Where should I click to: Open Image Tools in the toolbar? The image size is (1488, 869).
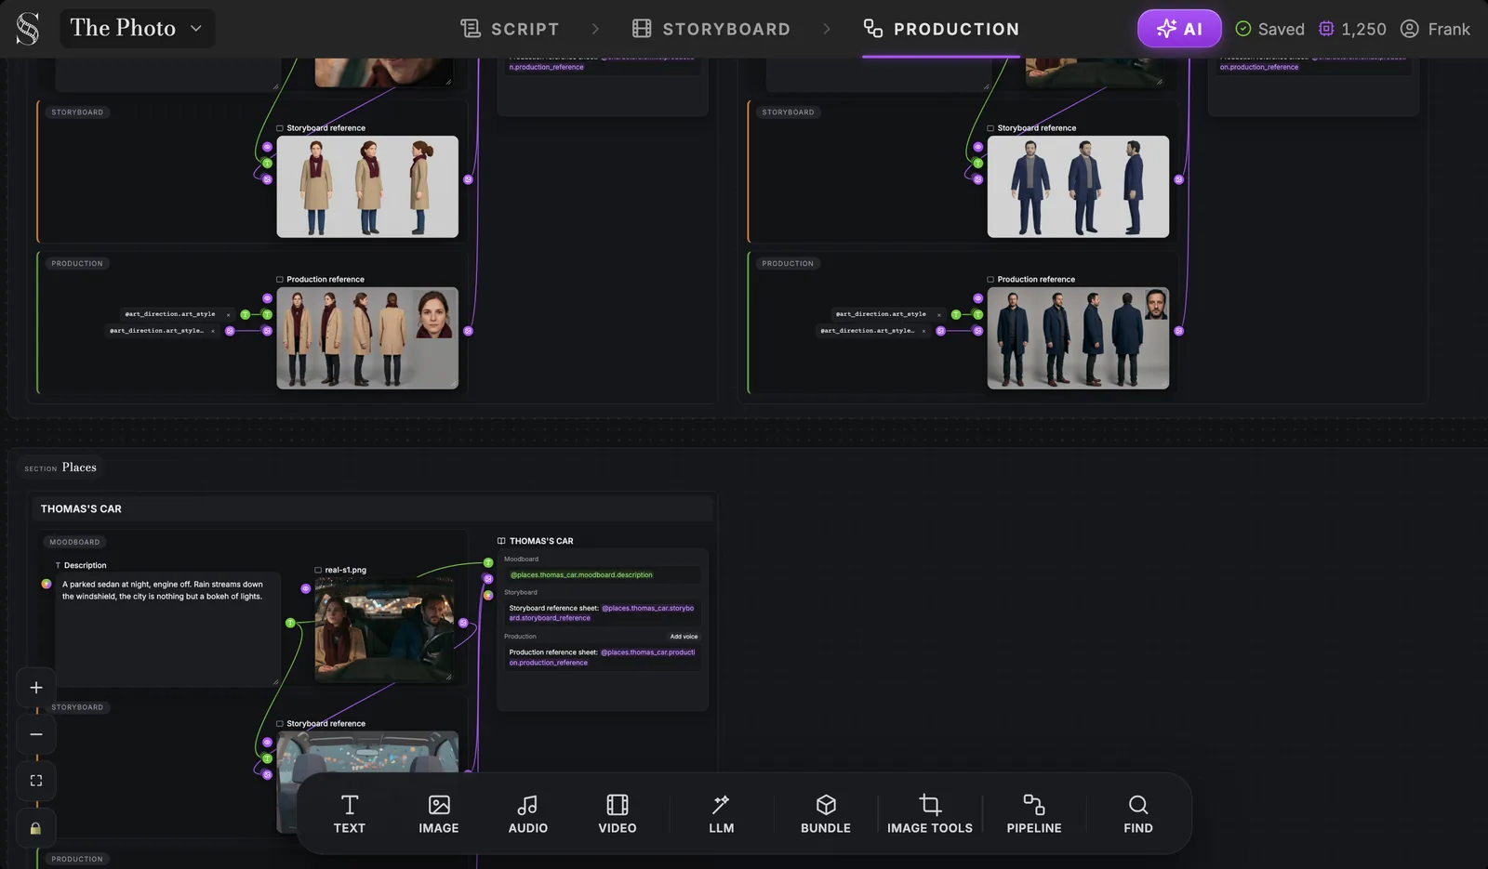(930, 814)
